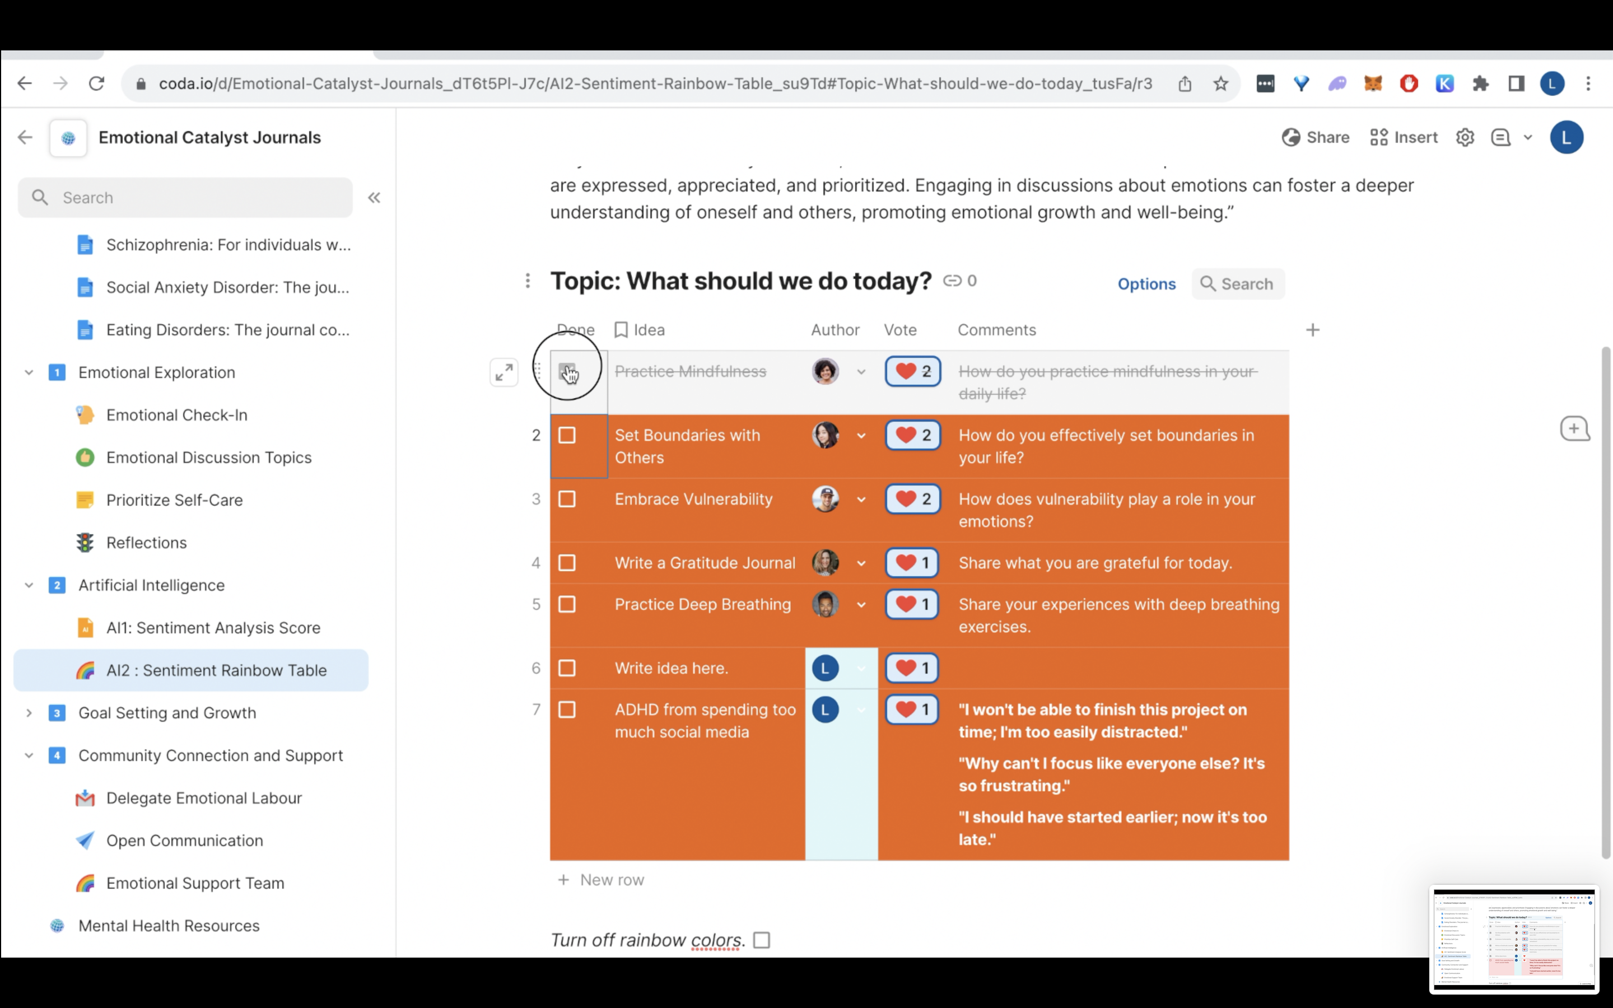Click the document settings gear icon

coord(1465,138)
